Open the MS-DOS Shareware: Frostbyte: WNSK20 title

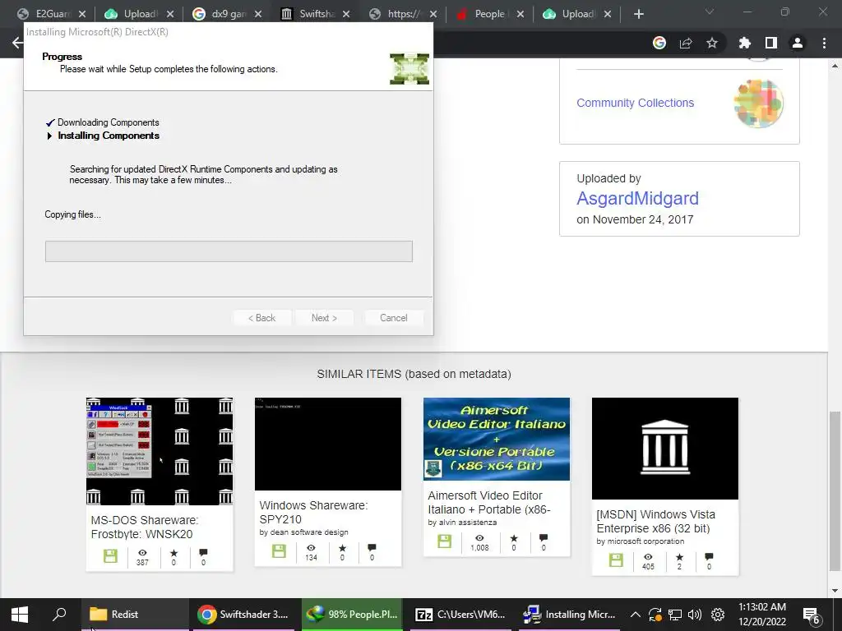pyautogui.click(x=145, y=527)
